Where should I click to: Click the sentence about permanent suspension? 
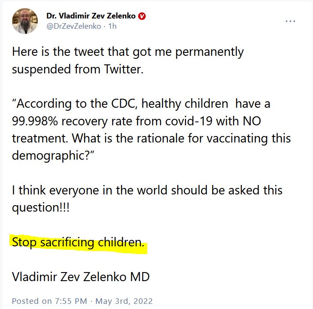[x=128, y=52]
